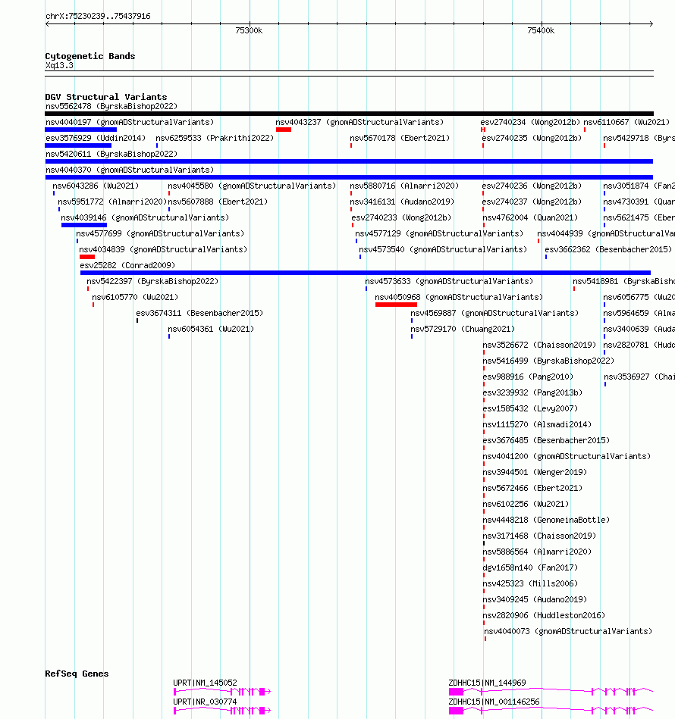Open variant esv3576929 (Uddin2014)

pyautogui.click(x=96, y=138)
